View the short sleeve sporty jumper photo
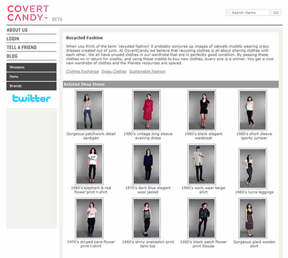Viewport: 288px width, 258px height. click(253, 110)
